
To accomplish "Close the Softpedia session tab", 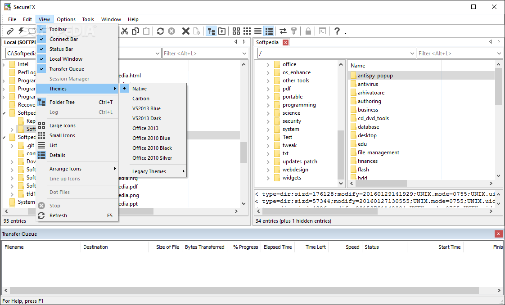I will (285, 42).
